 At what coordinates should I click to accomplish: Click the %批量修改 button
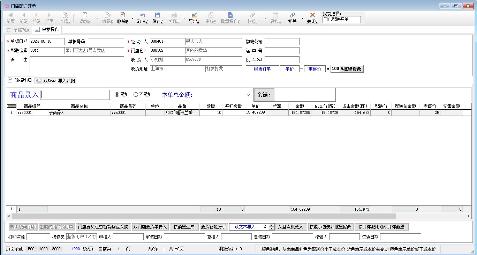(x=351, y=69)
